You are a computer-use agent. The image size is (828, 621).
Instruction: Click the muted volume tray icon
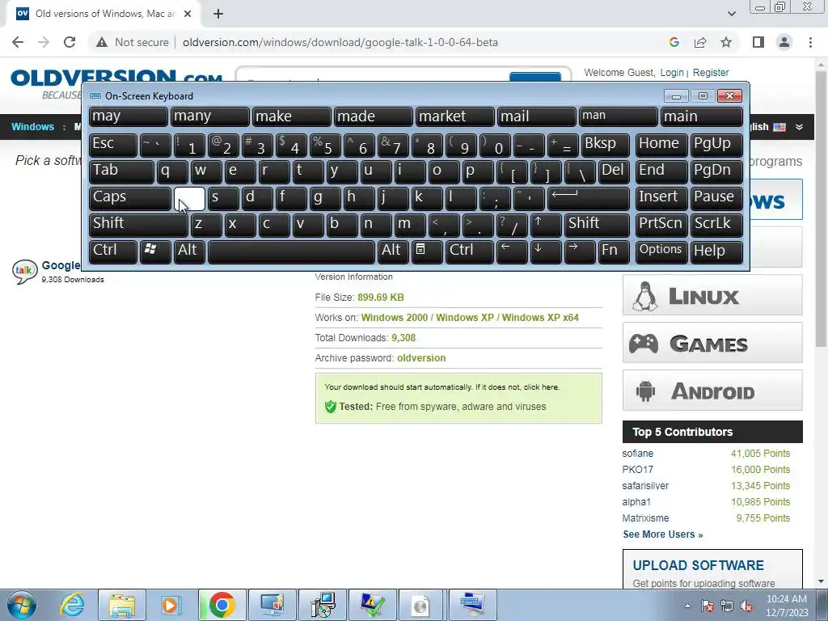pyautogui.click(x=746, y=606)
